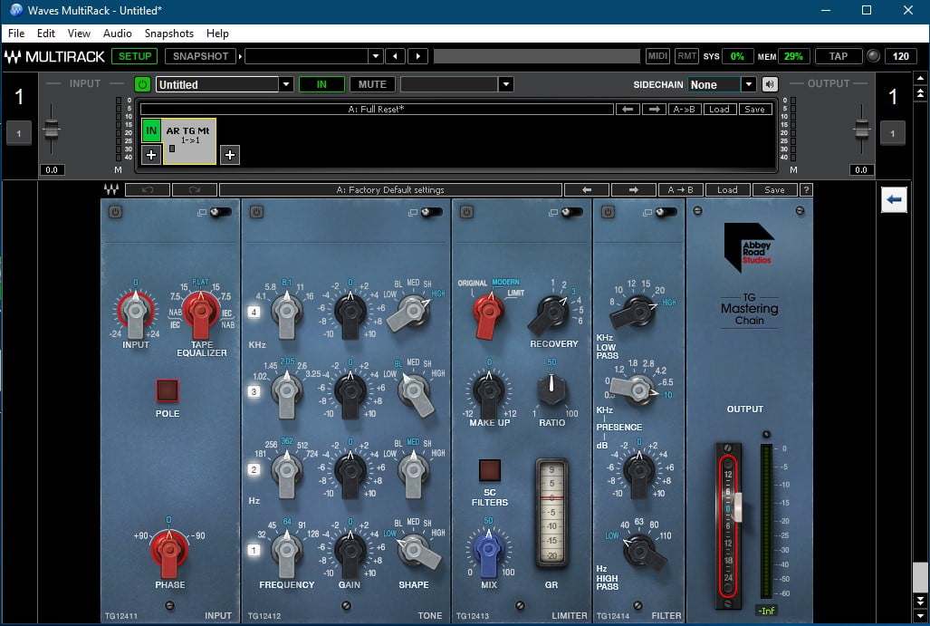Load previous preset beside Factory Default settings

(587, 190)
